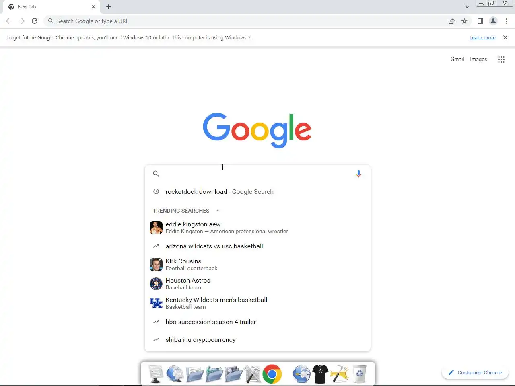The height and width of the screenshot is (386, 515).
Task: Click "Basketball team" subtitle text
Action: [x=185, y=307]
